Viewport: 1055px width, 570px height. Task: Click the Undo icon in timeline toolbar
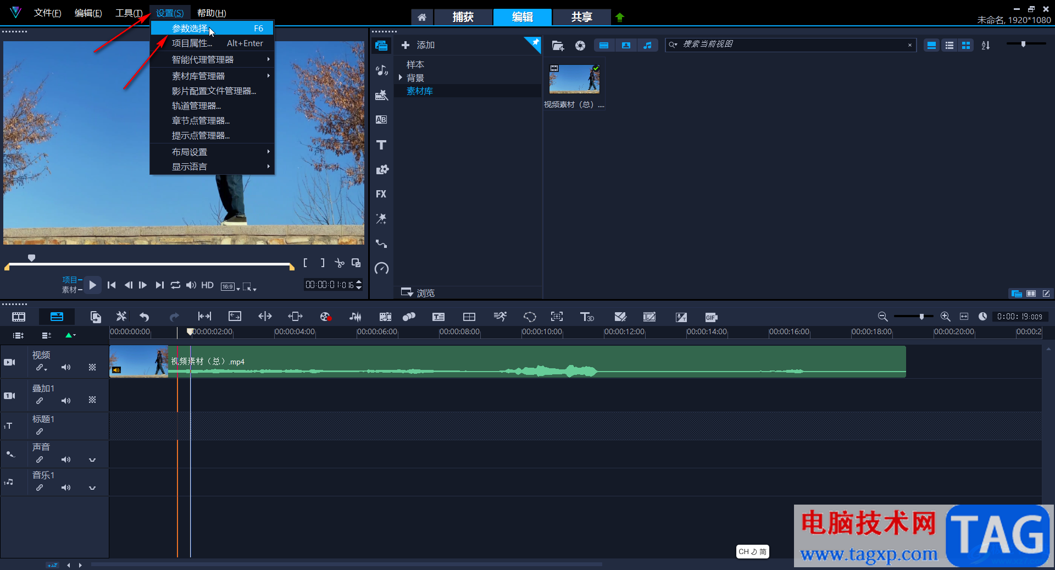click(145, 317)
